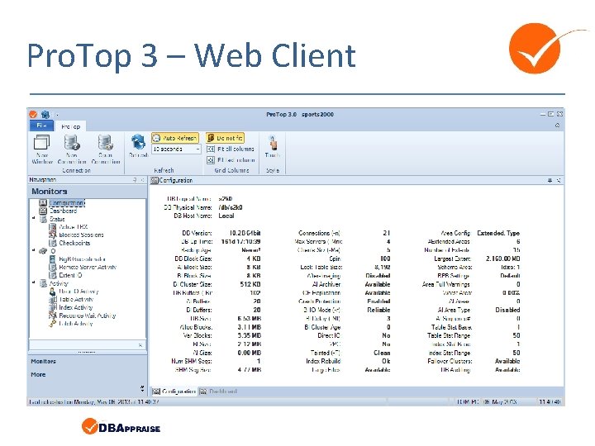Open Extent IO monitor

coord(70,275)
